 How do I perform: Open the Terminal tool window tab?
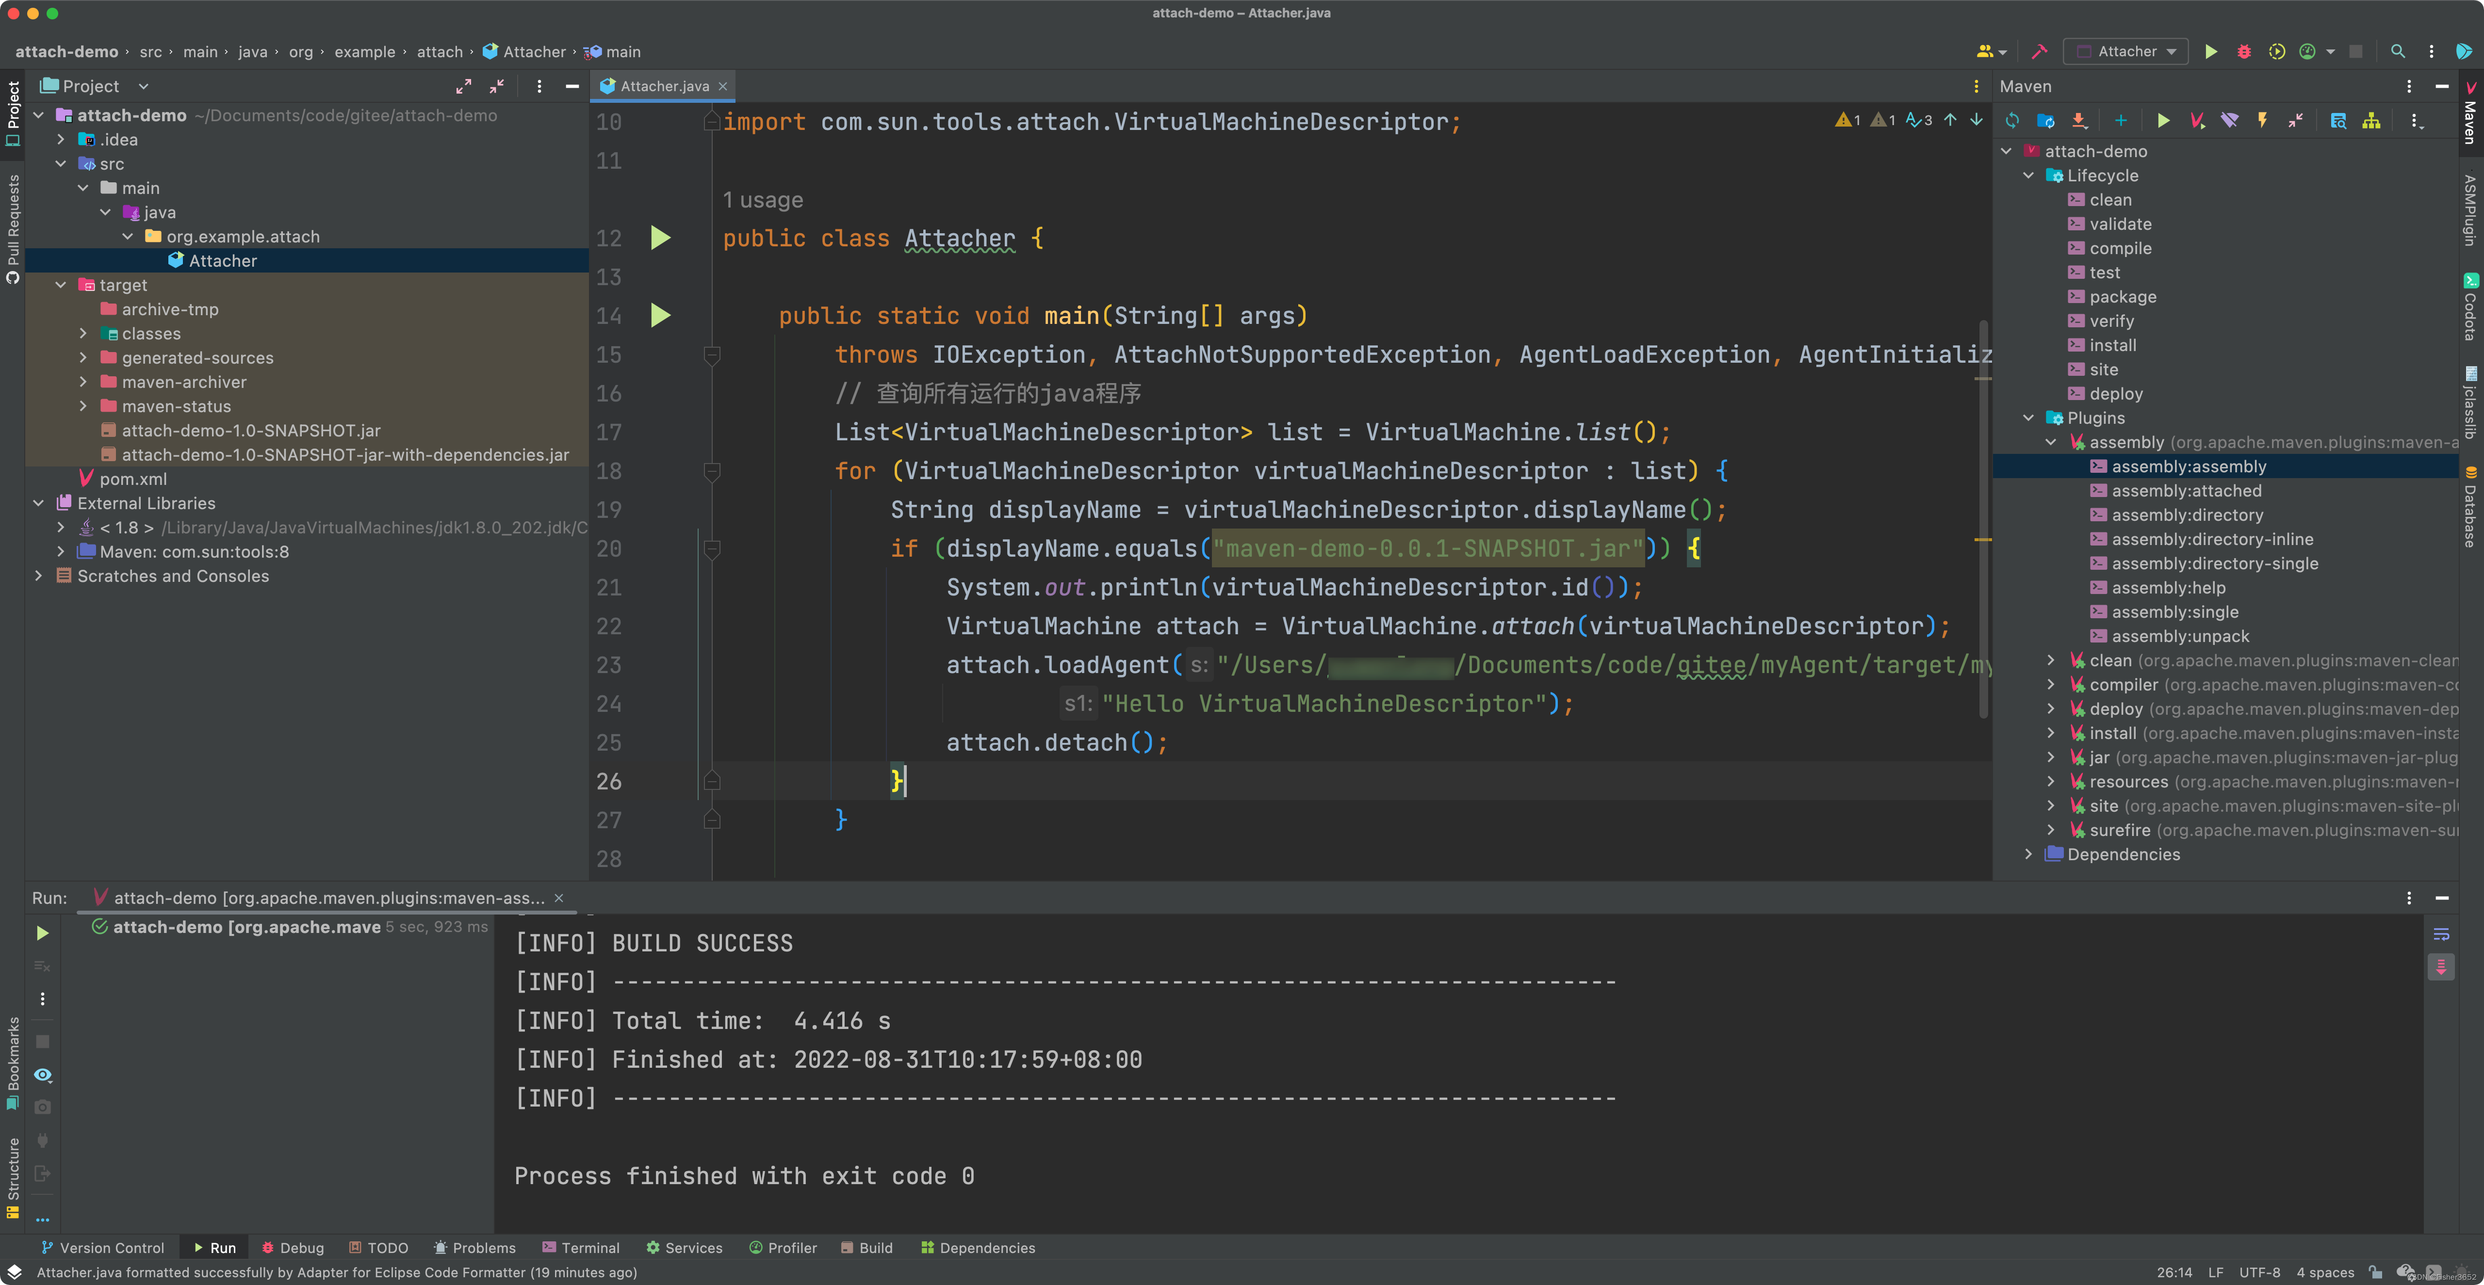click(581, 1247)
